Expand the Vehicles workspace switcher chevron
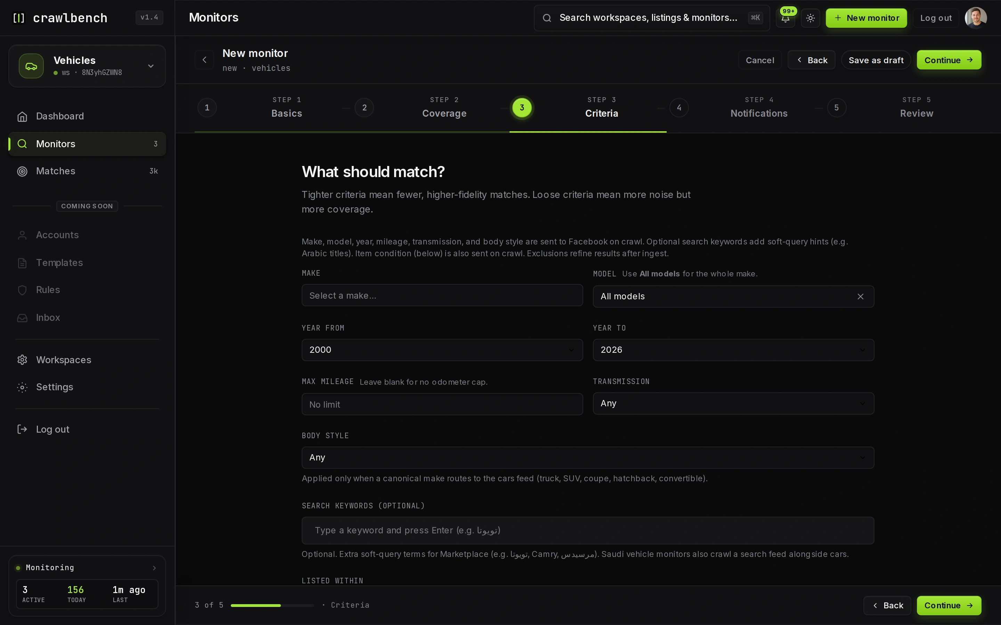The height and width of the screenshot is (625, 1001). (151, 66)
